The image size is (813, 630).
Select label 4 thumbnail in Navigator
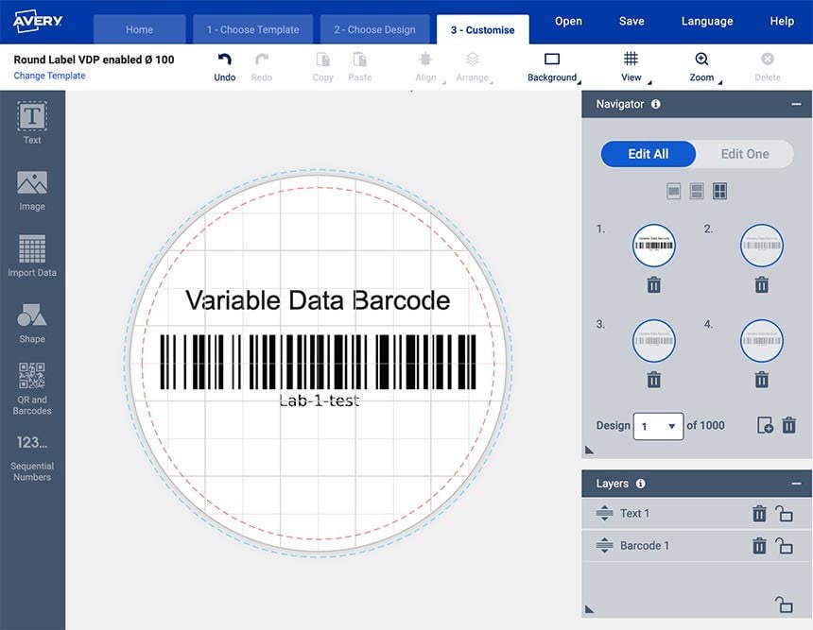[762, 340]
